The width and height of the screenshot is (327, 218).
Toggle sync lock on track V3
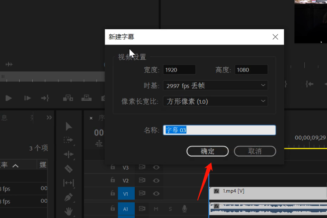[142, 167]
